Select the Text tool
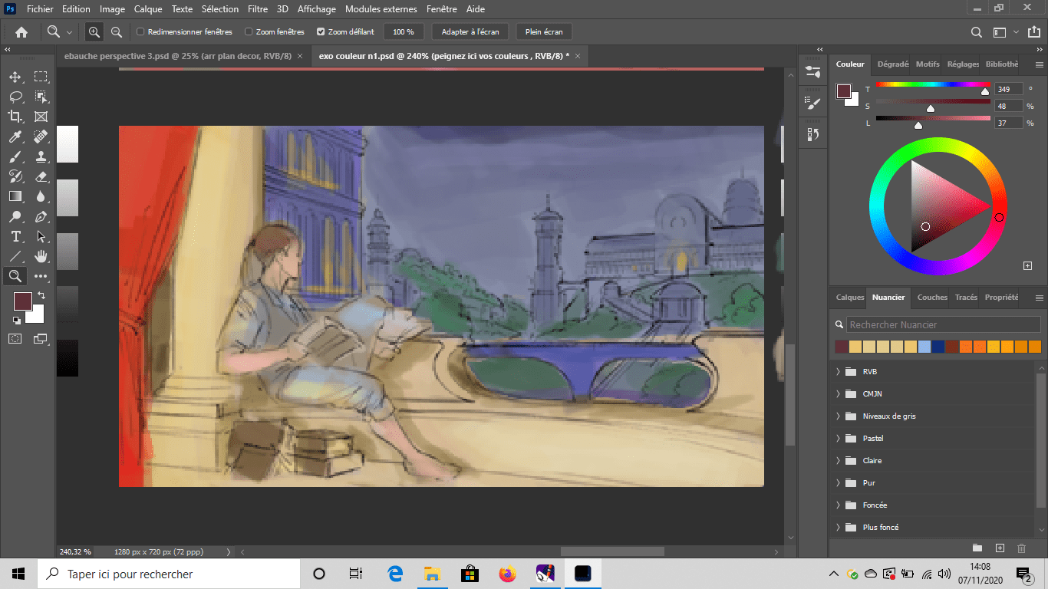1048x589 pixels. pyautogui.click(x=15, y=236)
